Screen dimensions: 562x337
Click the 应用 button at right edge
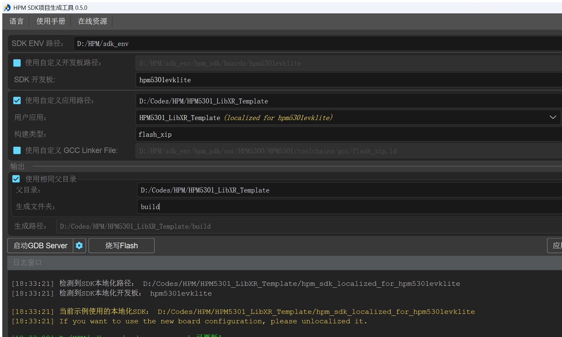(x=557, y=246)
